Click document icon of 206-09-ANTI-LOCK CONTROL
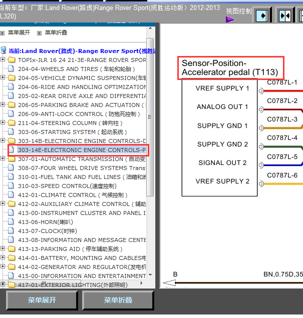303x318 pixels. pyautogui.click(x=11, y=113)
